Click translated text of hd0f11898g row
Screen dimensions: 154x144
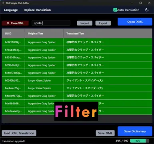(85, 42)
